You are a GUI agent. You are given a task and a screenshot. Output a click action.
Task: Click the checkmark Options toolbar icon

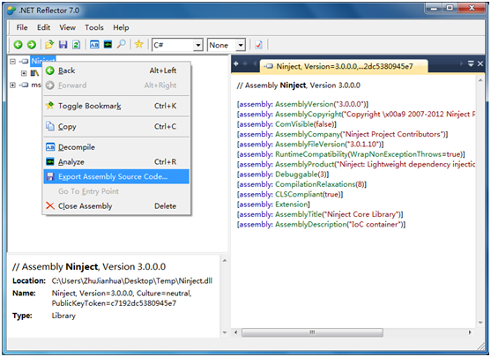point(258,45)
